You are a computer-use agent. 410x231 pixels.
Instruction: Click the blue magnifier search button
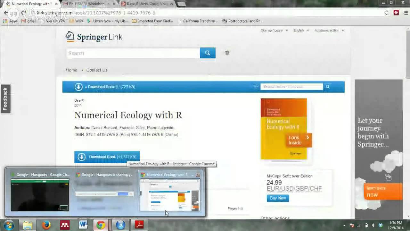pyautogui.click(x=208, y=53)
